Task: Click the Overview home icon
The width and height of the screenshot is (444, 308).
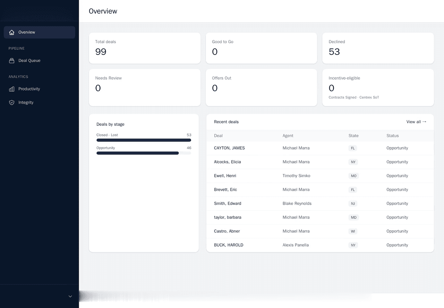Action: pos(12,32)
